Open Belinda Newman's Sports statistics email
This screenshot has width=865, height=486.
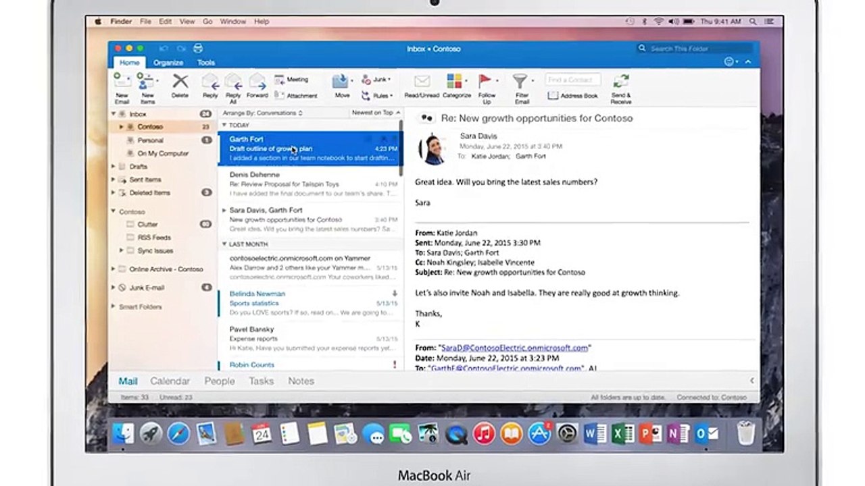click(x=310, y=303)
